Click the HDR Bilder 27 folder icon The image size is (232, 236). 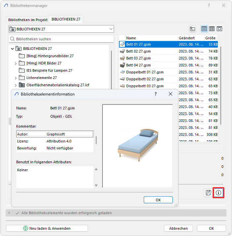click(x=22, y=63)
